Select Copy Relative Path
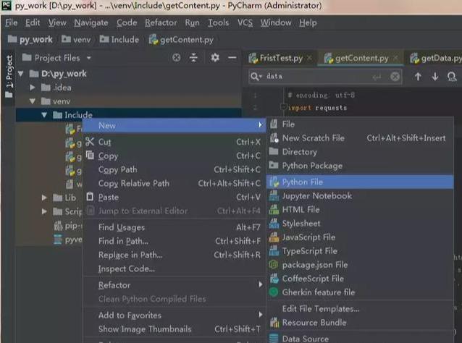The width and height of the screenshot is (462, 343). [x=174, y=183]
